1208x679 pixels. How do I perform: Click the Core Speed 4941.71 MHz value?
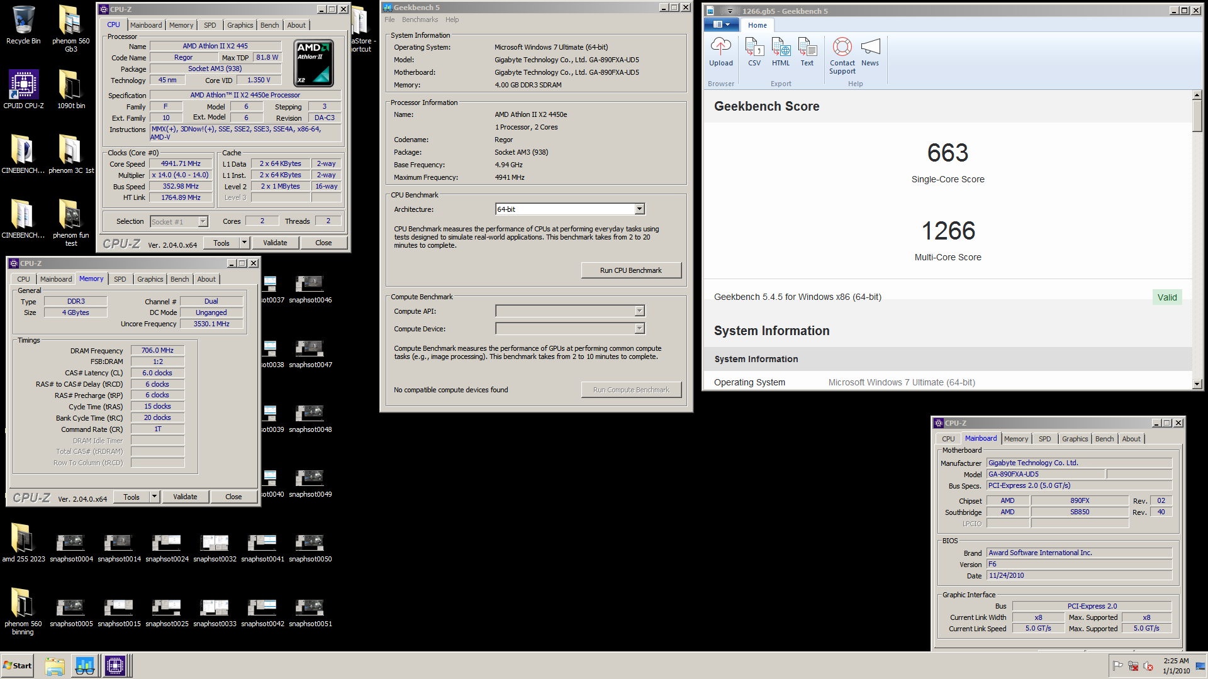coord(181,163)
